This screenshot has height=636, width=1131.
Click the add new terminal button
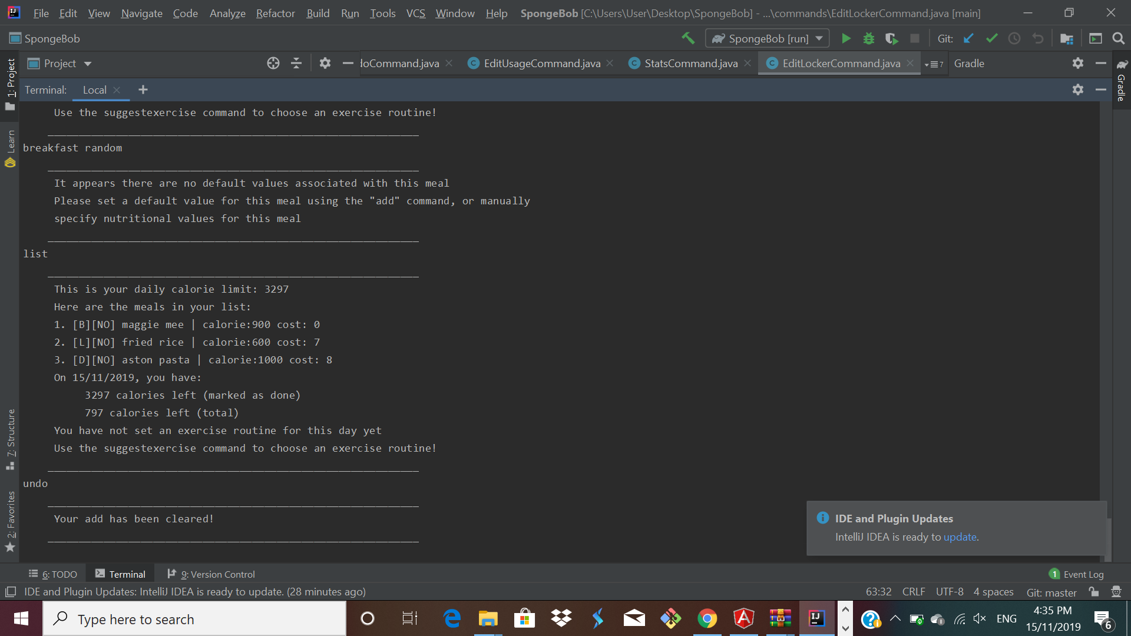tap(143, 90)
